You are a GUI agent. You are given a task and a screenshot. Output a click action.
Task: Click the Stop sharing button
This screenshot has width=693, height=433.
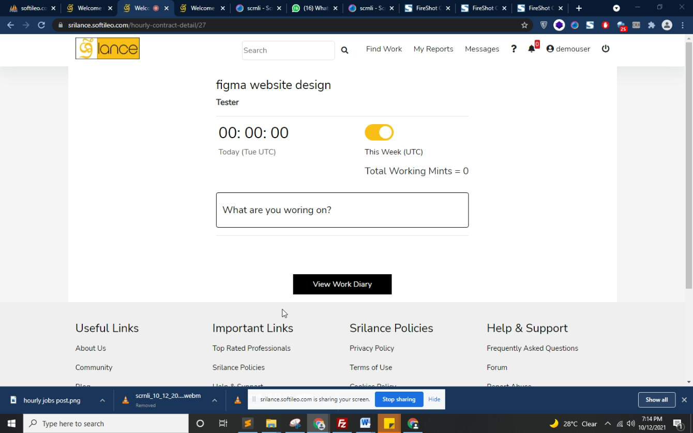pos(398,399)
